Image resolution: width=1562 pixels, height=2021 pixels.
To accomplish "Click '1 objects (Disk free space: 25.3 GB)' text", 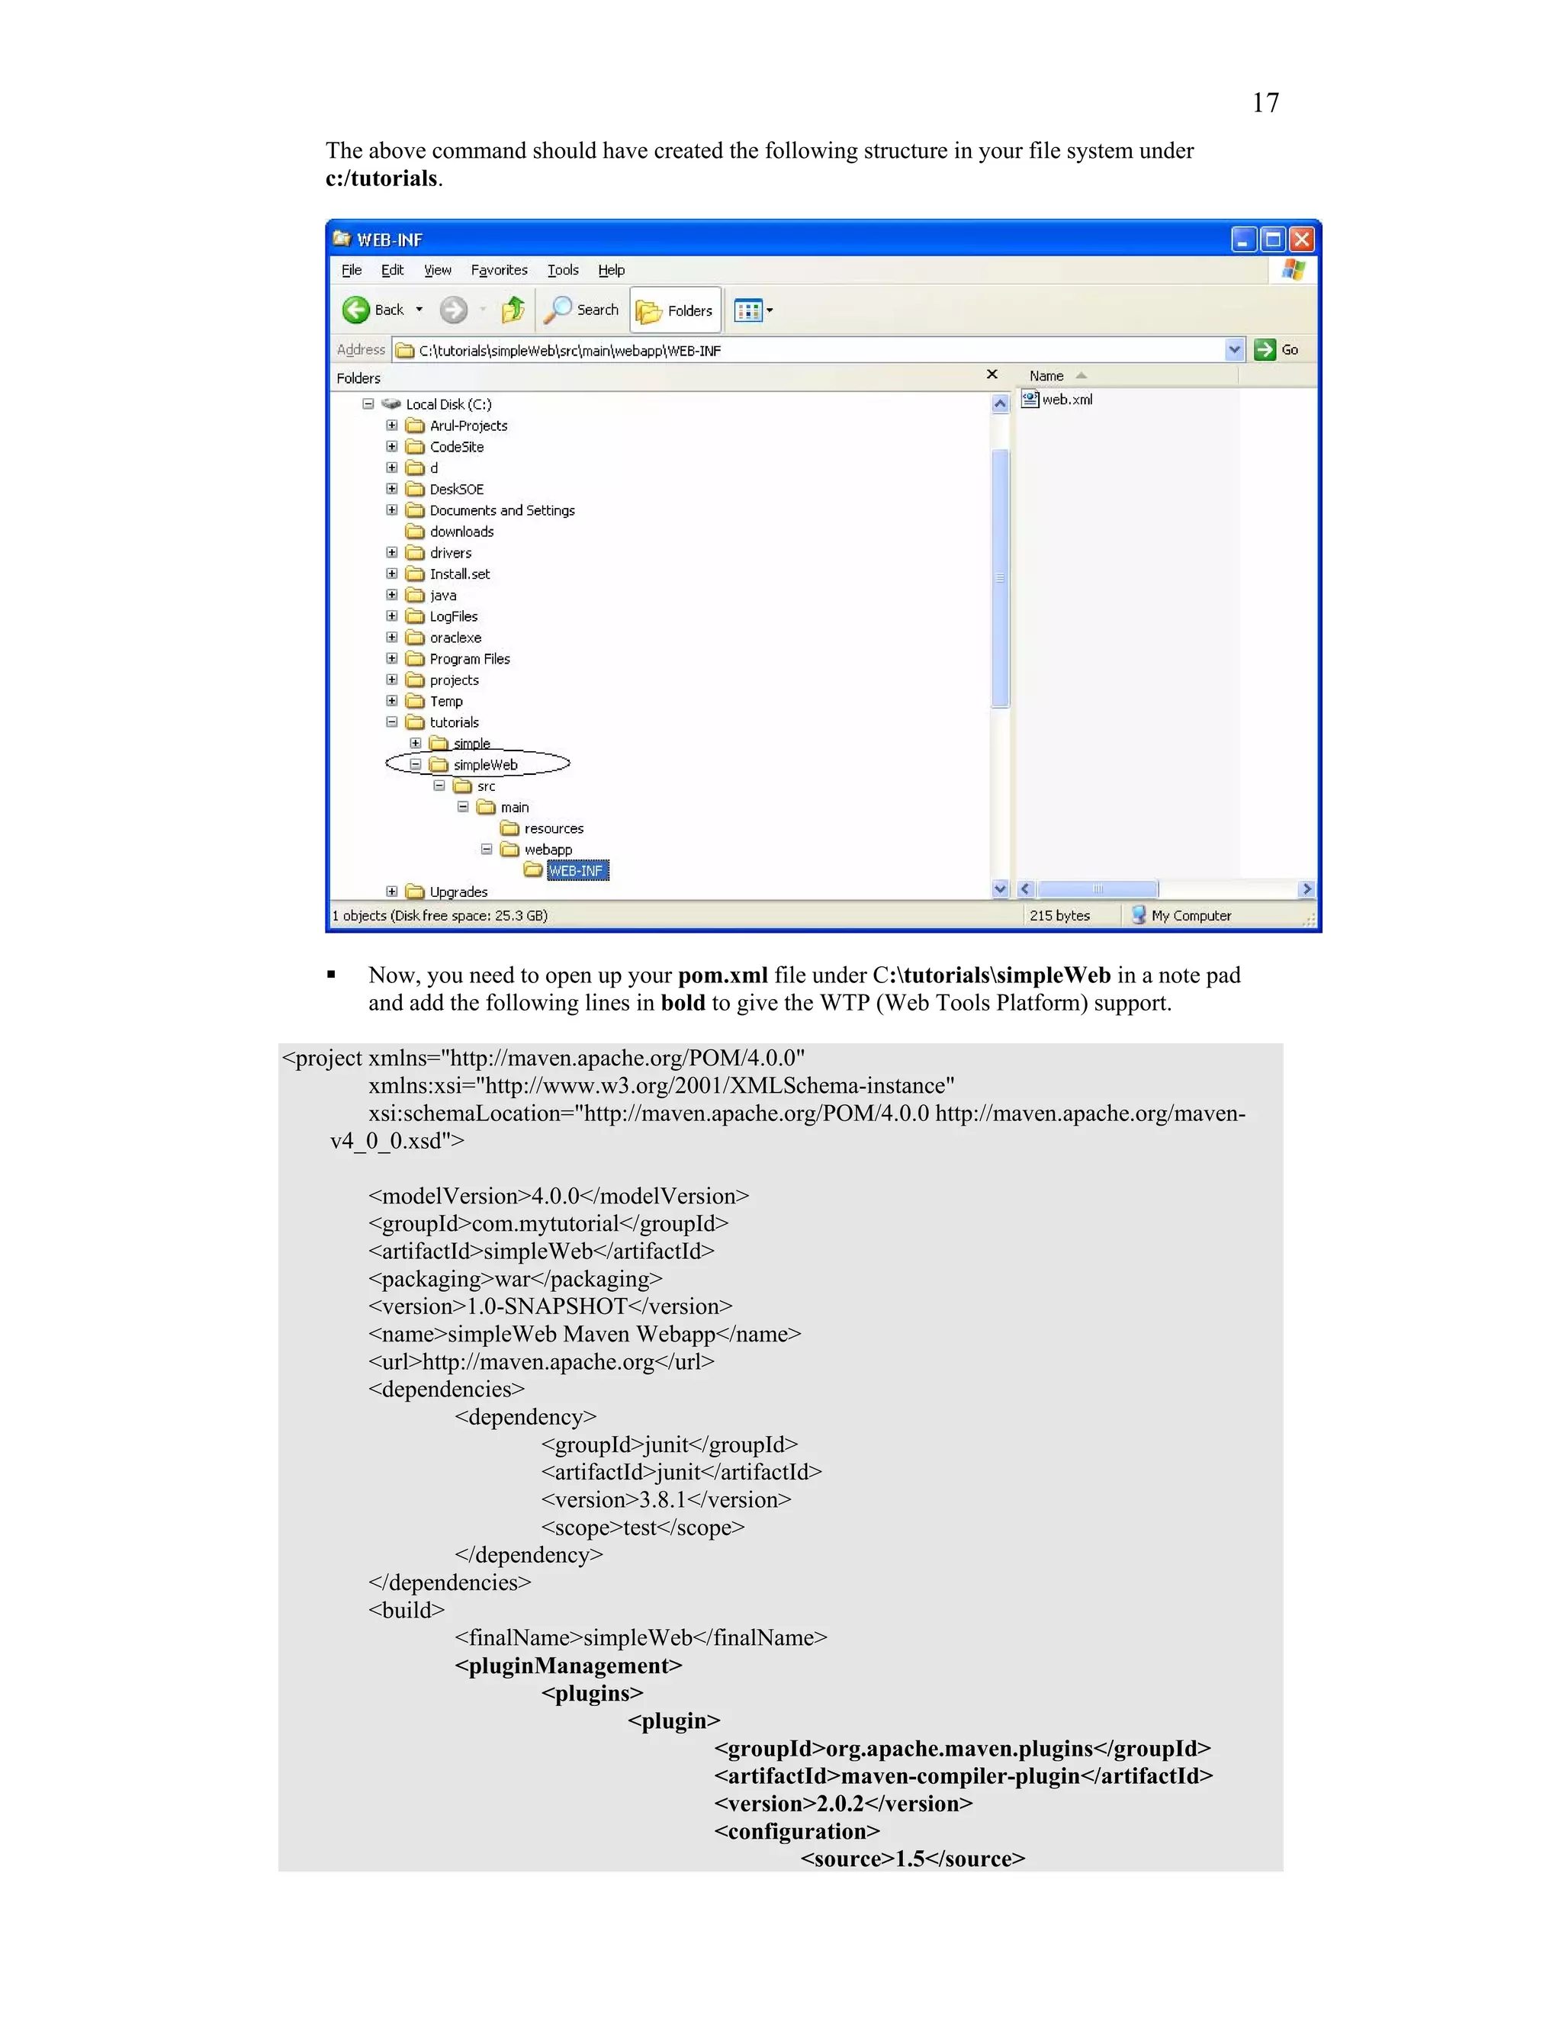I will 439,916.
